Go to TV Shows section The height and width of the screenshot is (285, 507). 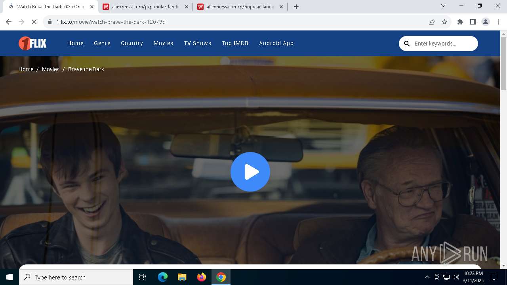(x=198, y=43)
